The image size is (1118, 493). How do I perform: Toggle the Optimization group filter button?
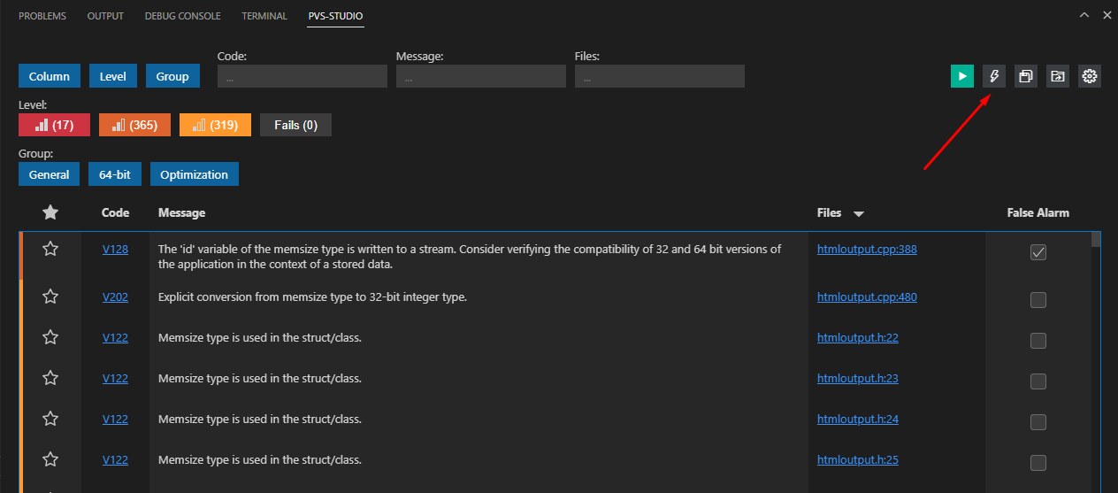tap(194, 174)
